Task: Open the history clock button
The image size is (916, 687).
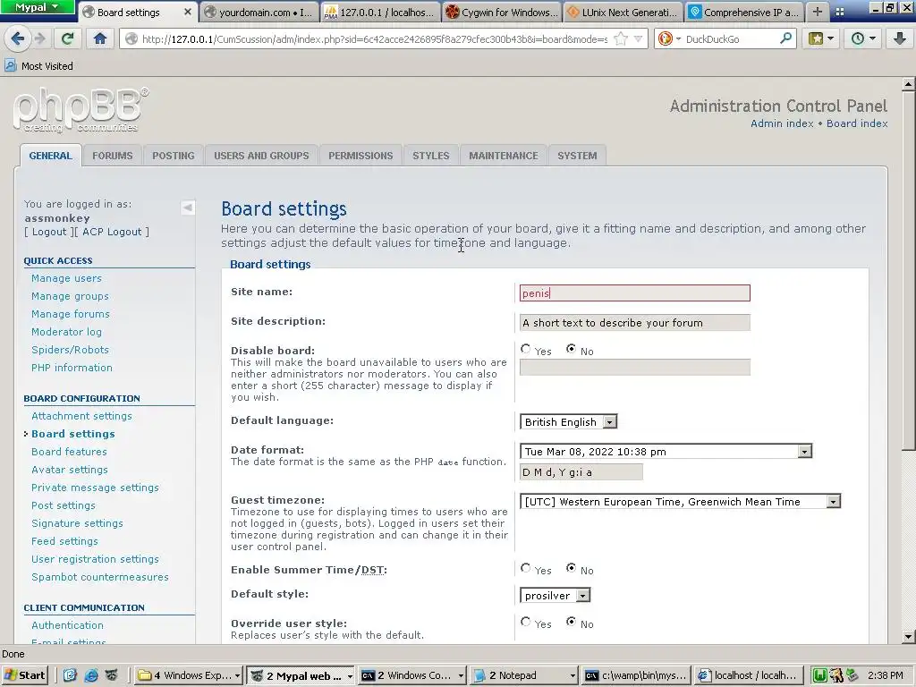Action: point(861,39)
